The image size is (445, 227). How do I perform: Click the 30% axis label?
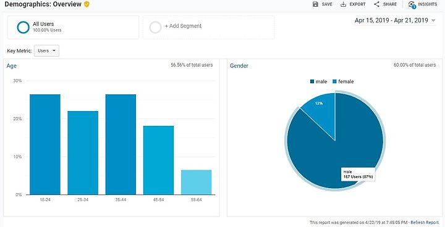(17, 81)
